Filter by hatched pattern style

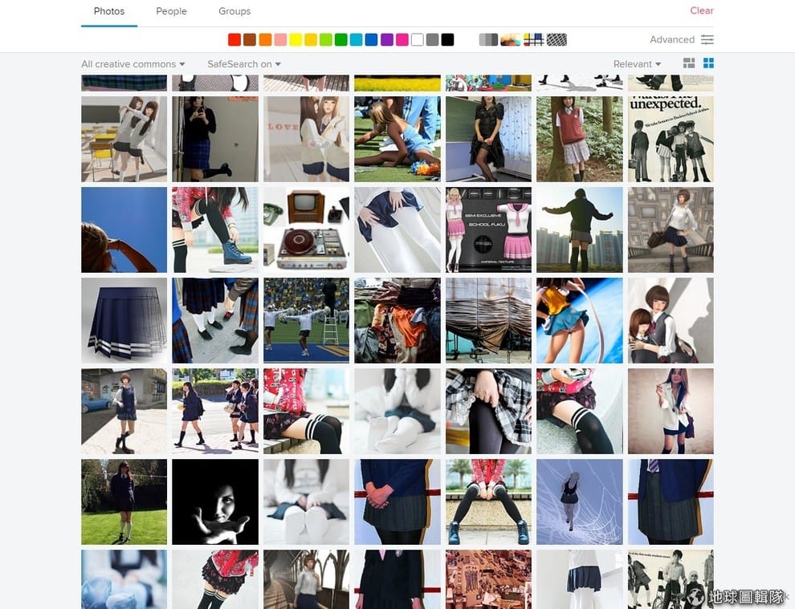coord(556,39)
